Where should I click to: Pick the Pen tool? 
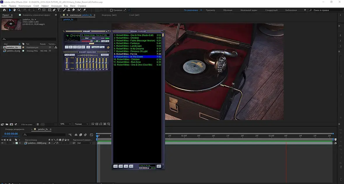[54, 10]
